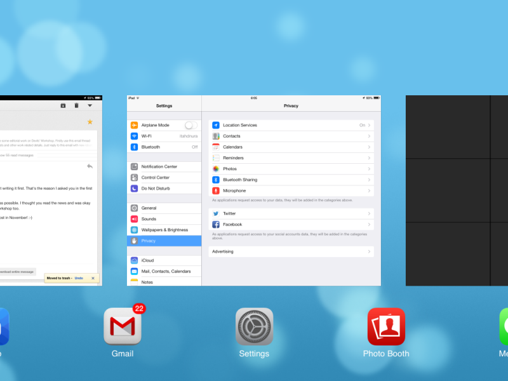Tap the Wi-Fi network name itahdnura
Viewport: 508px width, 381px height.
pyautogui.click(x=189, y=136)
